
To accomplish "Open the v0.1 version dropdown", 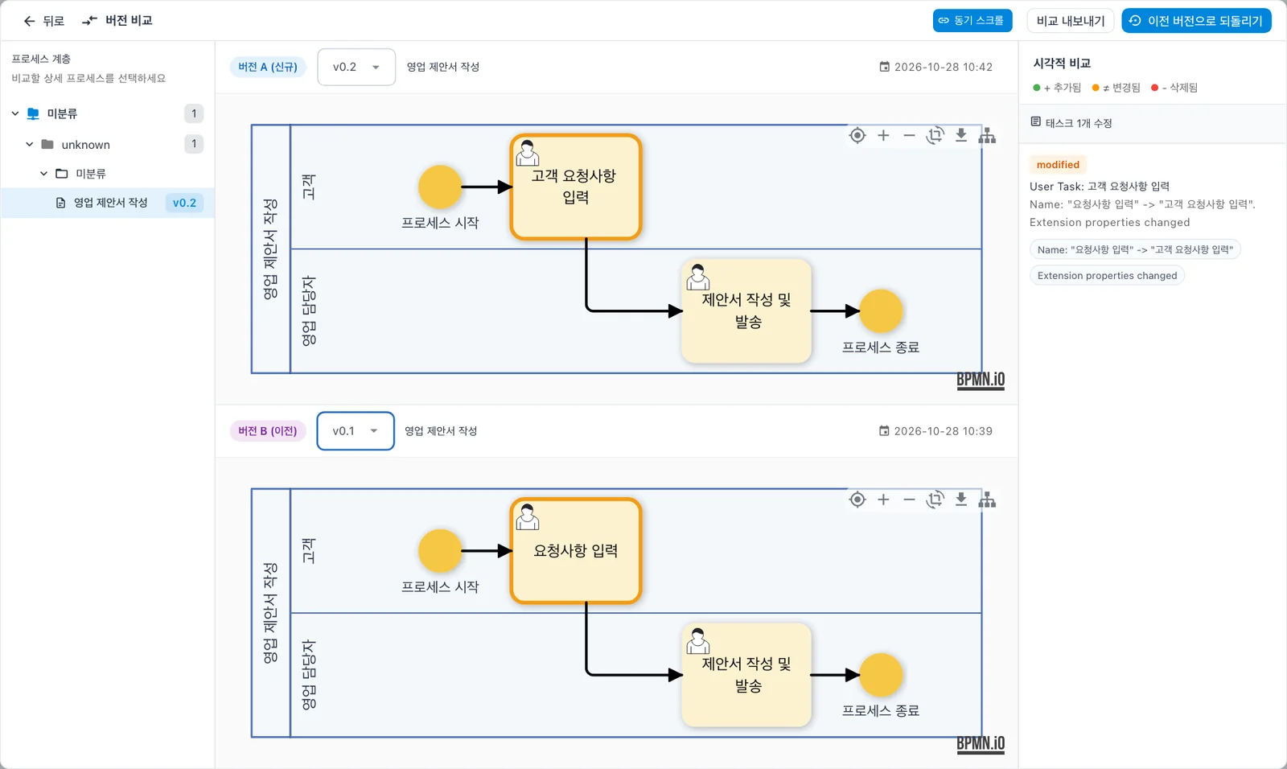I will [356, 431].
